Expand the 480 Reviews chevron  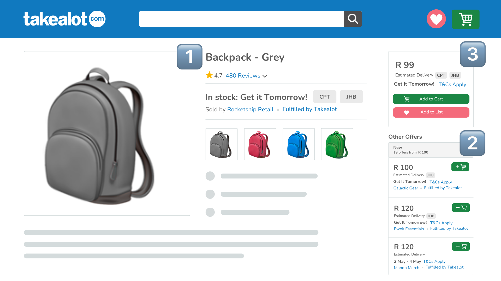tap(265, 76)
